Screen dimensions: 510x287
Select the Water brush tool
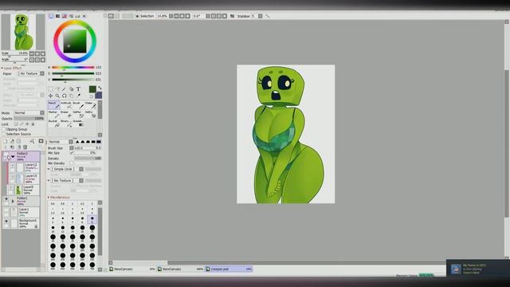pyautogui.click(x=90, y=104)
